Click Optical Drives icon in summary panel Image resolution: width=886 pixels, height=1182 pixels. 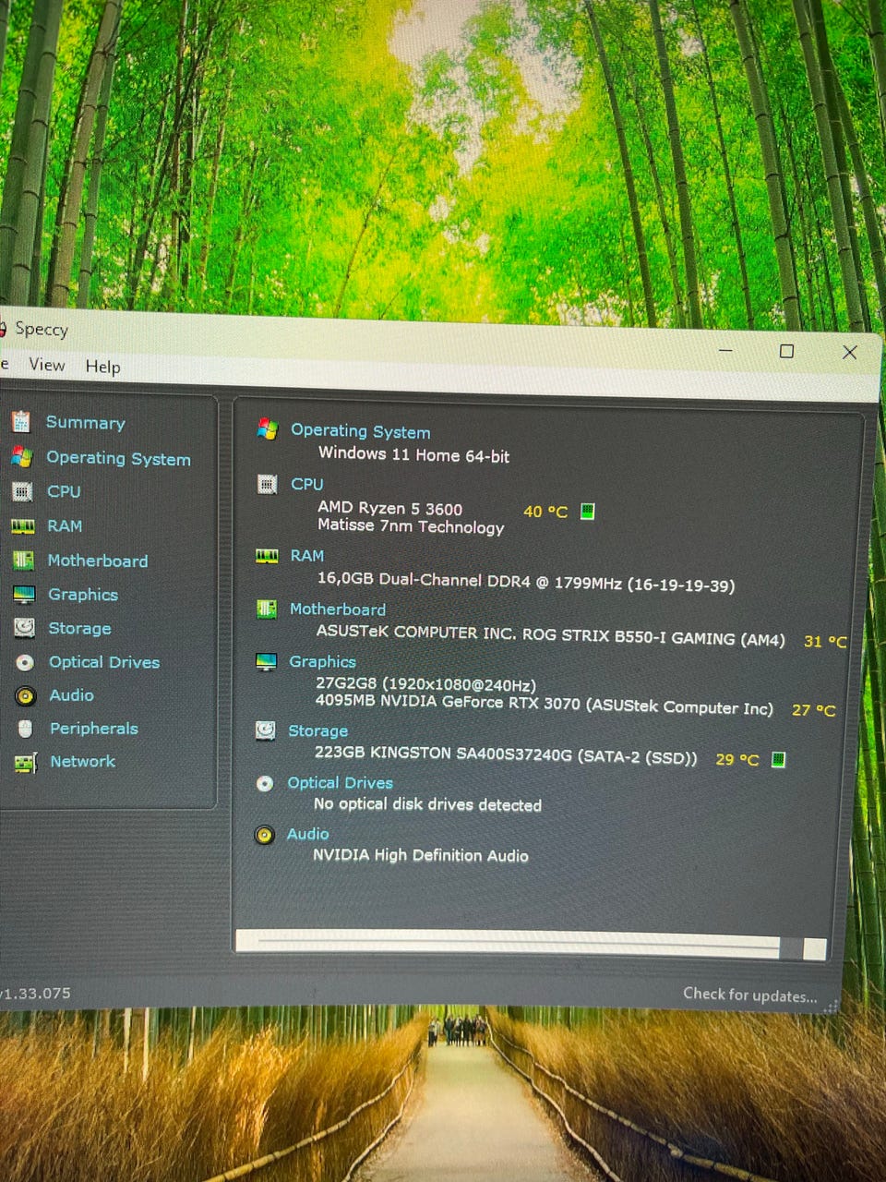click(265, 783)
